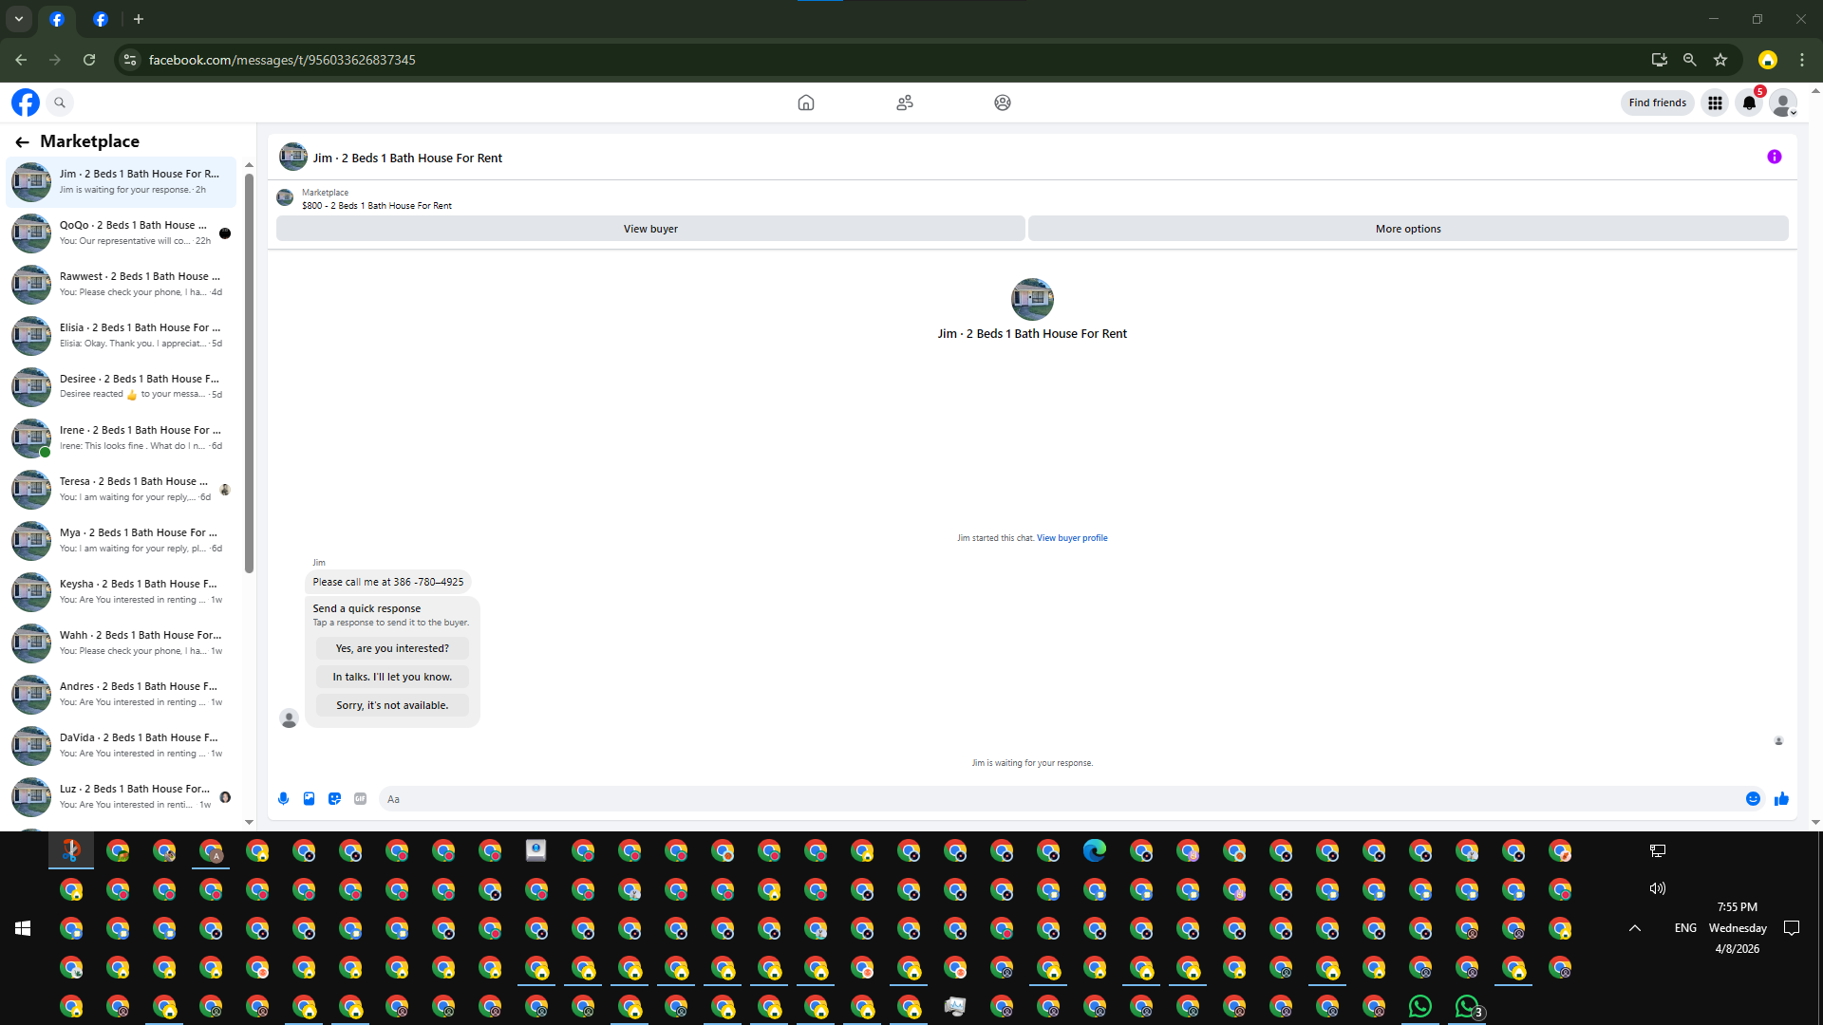Open the emoji picker in message box

[1753, 799]
